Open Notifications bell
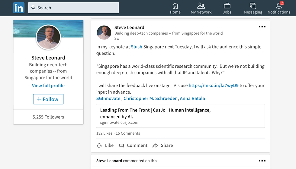The image size is (296, 169). coord(279,8)
